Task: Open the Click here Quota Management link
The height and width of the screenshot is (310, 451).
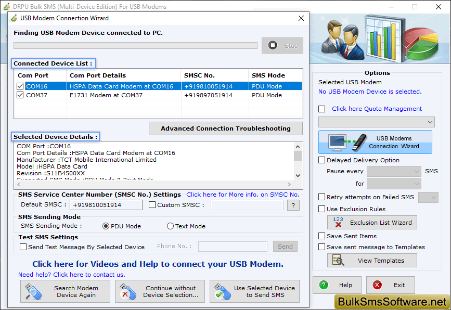Action: pos(377,109)
